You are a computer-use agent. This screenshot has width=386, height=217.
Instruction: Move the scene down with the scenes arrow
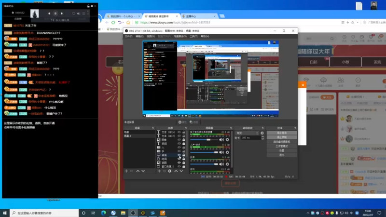pos(143,171)
